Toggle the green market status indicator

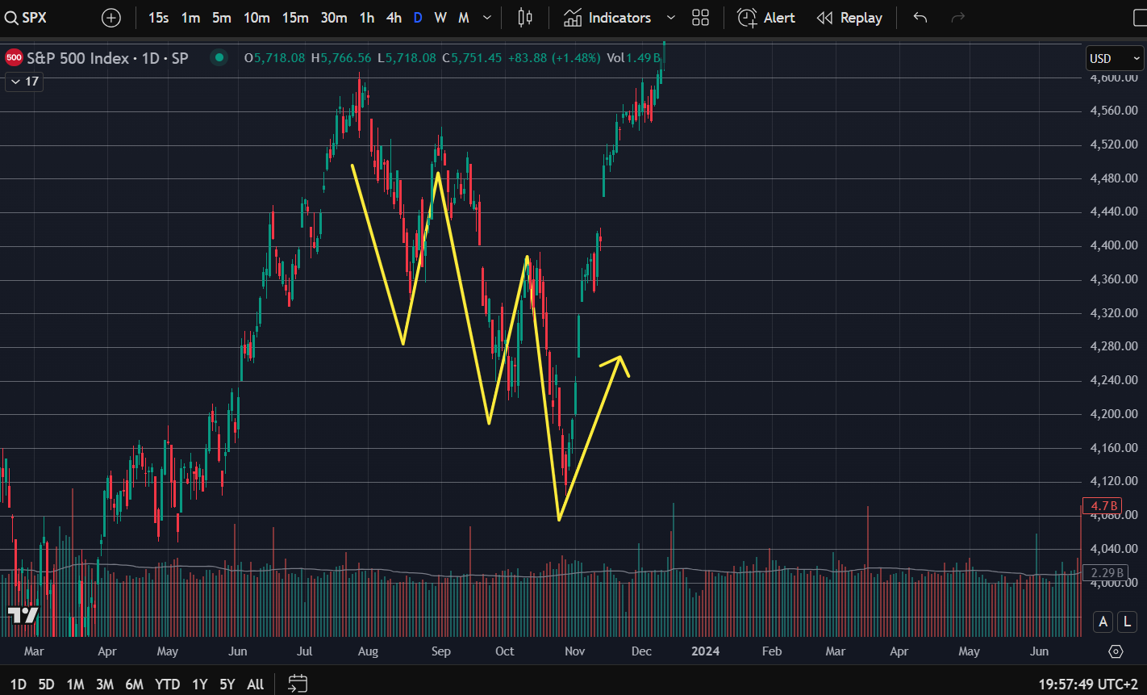[x=219, y=57]
